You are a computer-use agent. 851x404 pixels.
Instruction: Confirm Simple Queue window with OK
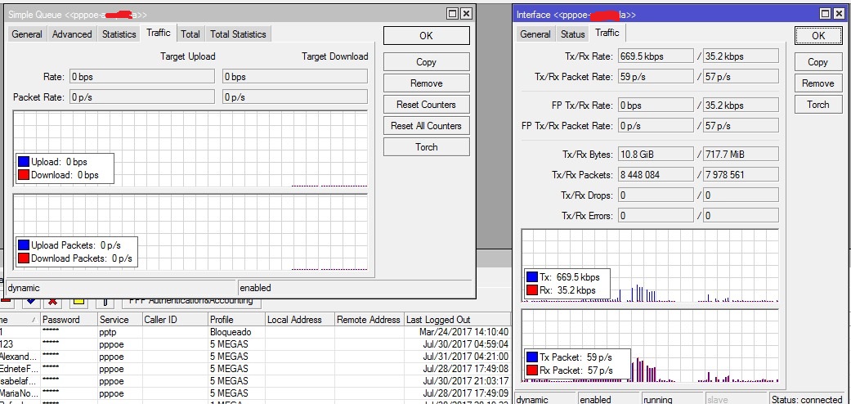(x=427, y=35)
